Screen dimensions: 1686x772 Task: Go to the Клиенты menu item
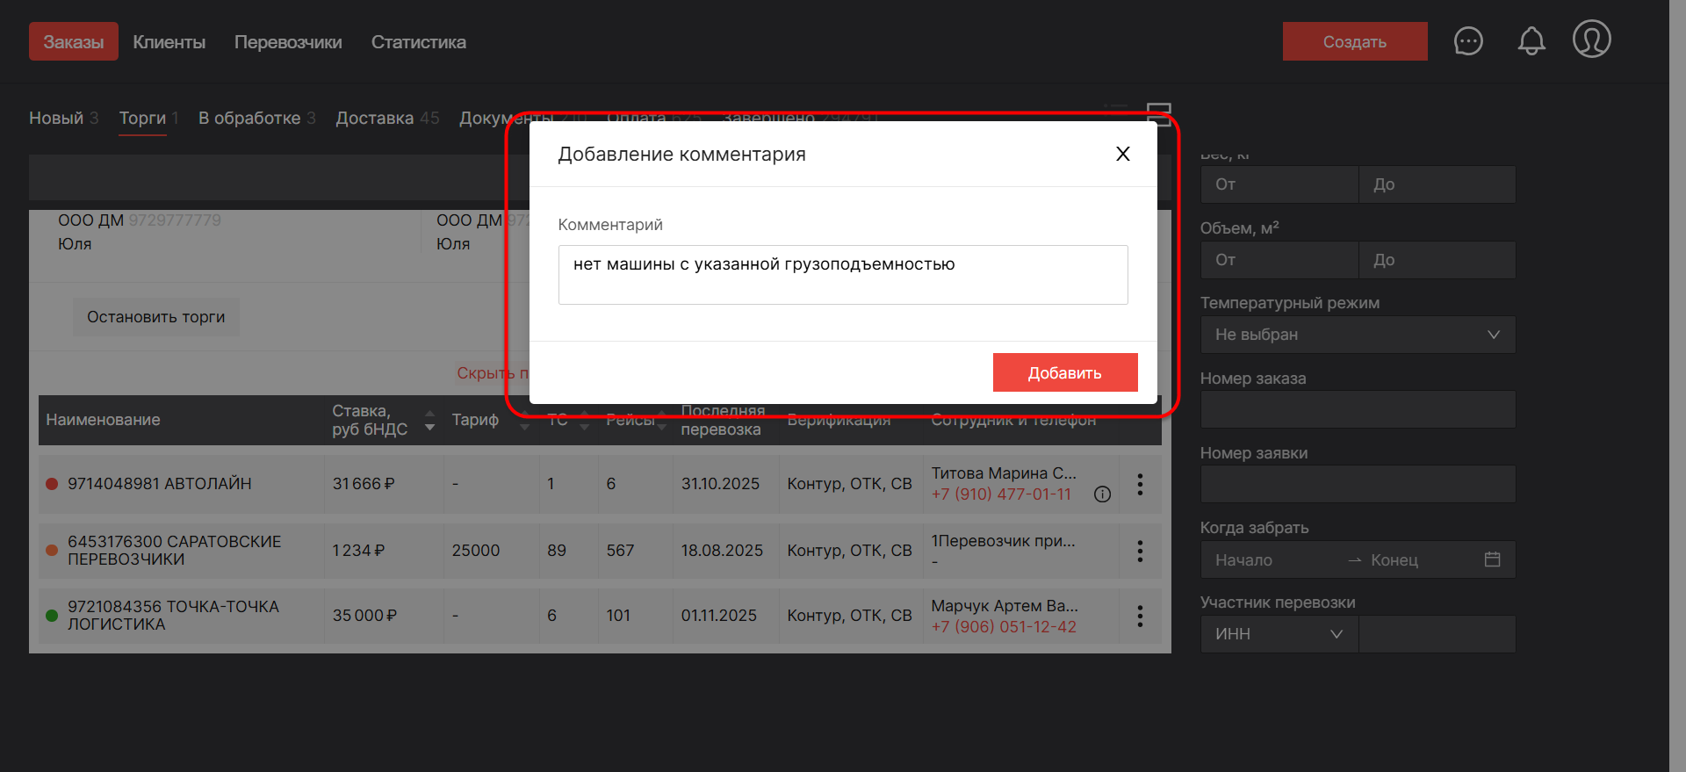(169, 42)
